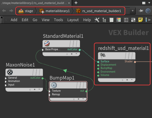Viewport: 152px width, 118px height.
Task: Click the blue target link-pane icon
Action: [x=148, y=11]
